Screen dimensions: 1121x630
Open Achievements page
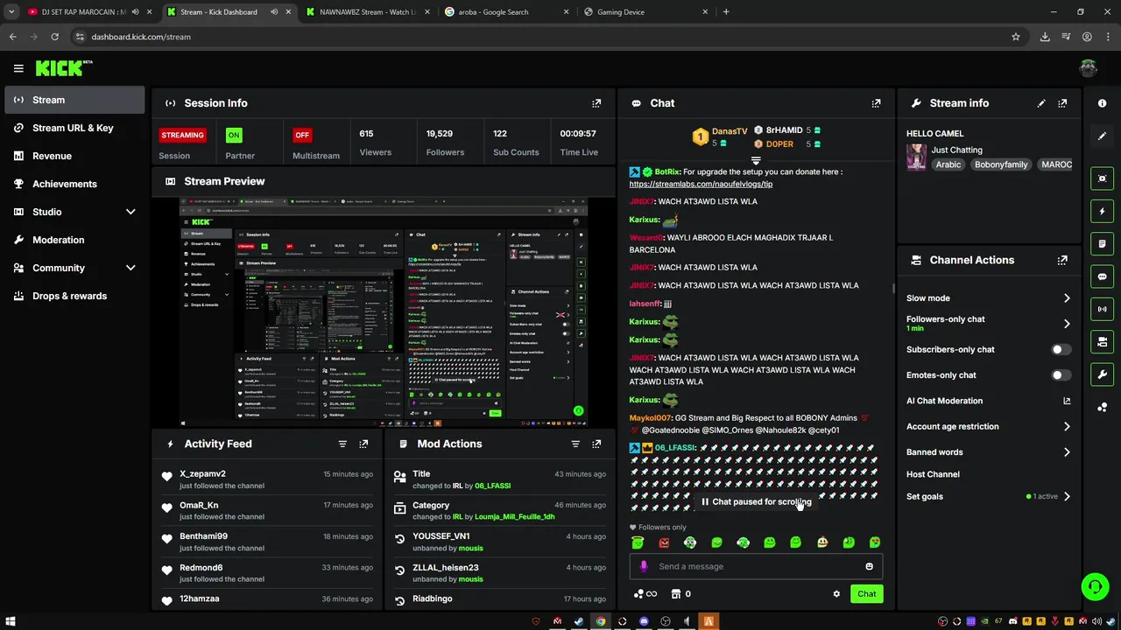74,184
